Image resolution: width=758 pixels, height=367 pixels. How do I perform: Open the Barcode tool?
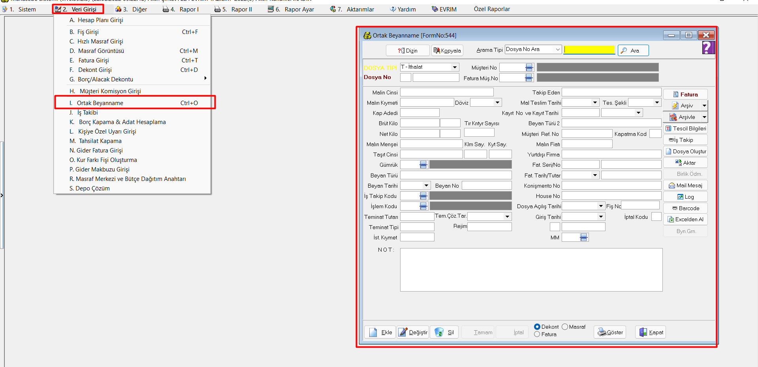coord(685,208)
